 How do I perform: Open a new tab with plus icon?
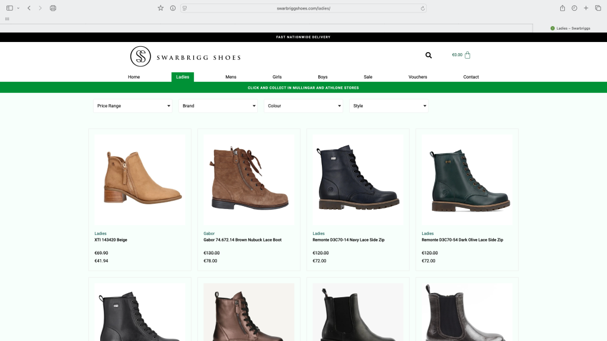586,8
